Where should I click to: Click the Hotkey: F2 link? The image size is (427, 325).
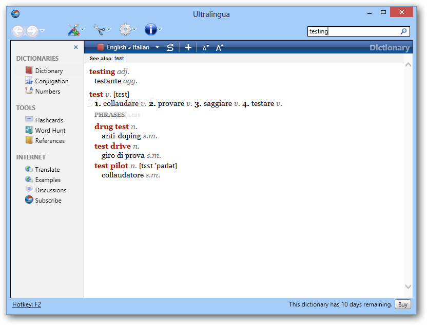(x=27, y=304)
